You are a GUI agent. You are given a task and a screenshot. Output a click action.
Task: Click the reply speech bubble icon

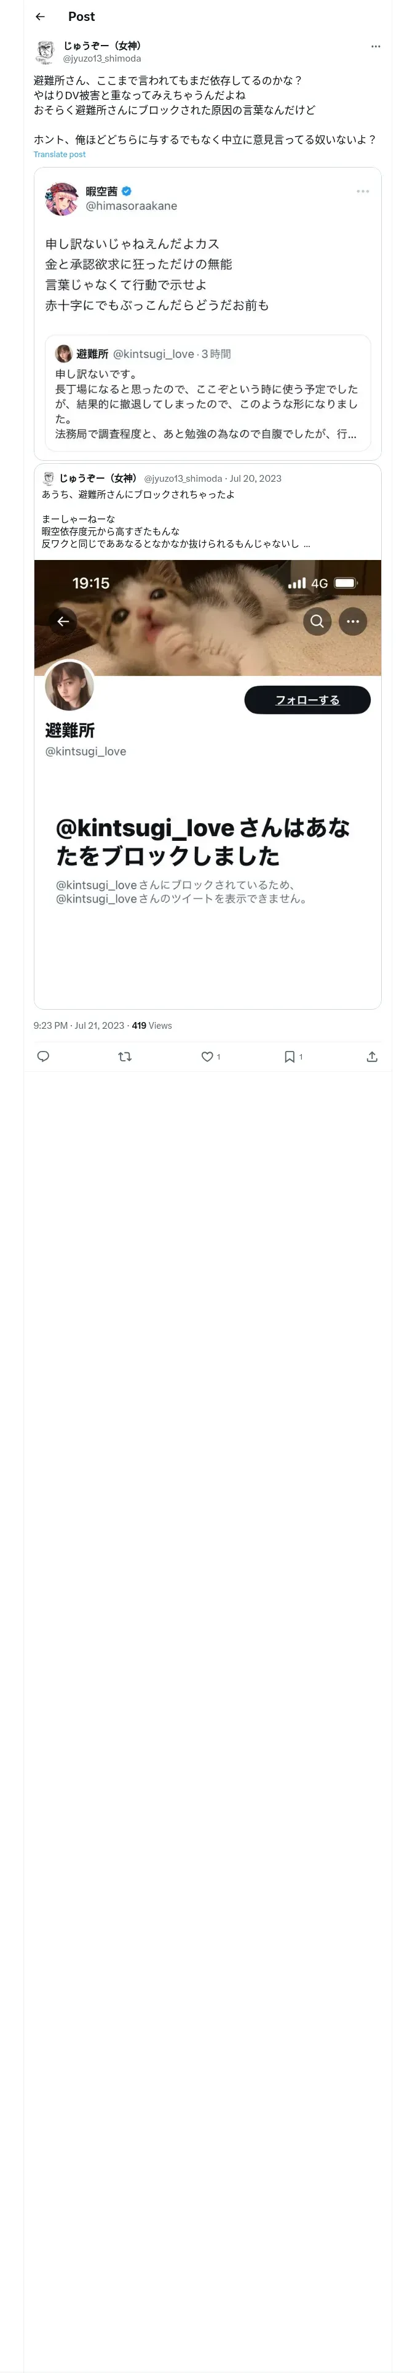coord(42,1056)
